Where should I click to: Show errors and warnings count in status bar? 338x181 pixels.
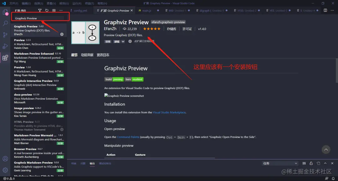click(9, 178)
